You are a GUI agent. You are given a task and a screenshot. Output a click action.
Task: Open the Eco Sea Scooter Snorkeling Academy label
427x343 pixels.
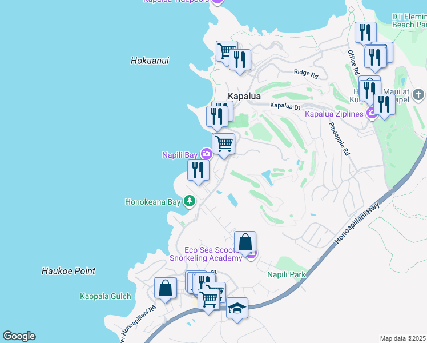tap(206, 254)
